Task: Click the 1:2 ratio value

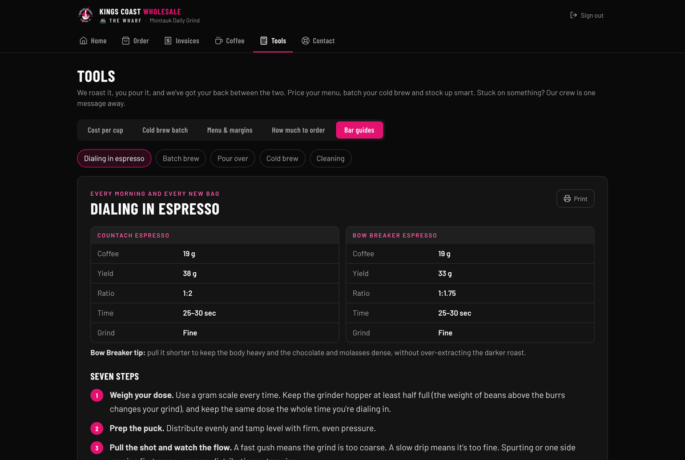Action: click(188, 293)
